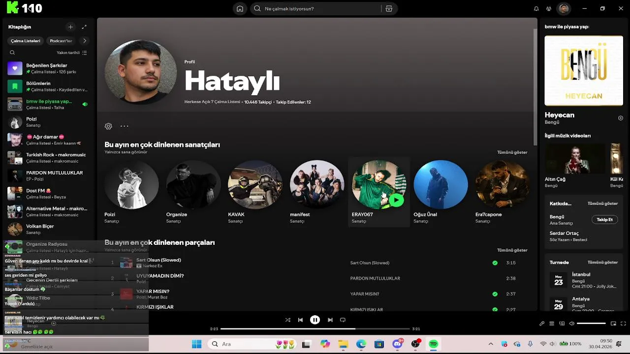Open Volkan Biçer artist in library

(x=48, y=229)
